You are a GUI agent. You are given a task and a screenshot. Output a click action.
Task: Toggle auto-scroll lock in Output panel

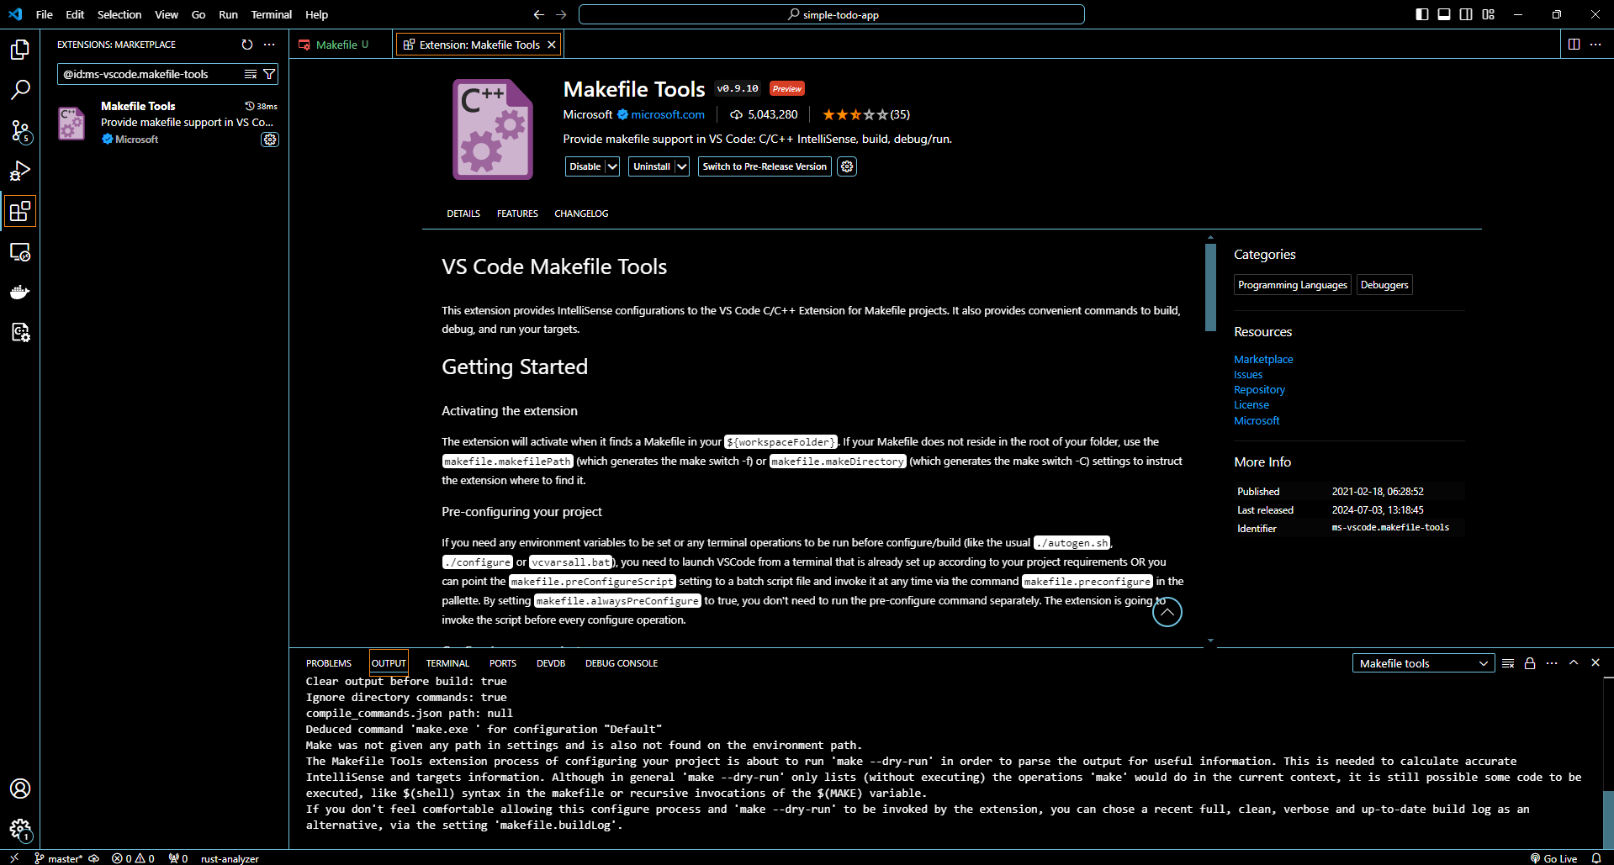(x=1530, y=663)
